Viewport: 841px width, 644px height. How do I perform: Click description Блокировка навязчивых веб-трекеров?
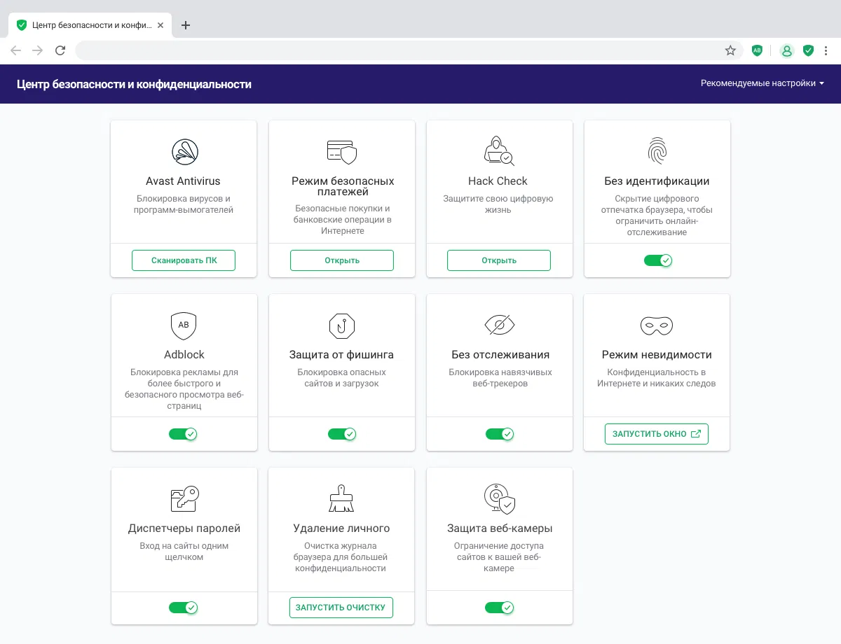pyautogui.click(x=500, y=378)
